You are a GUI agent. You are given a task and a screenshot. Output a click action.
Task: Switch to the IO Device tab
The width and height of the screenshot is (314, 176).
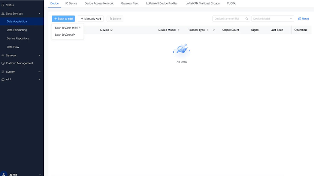click(x=71, y=3)
